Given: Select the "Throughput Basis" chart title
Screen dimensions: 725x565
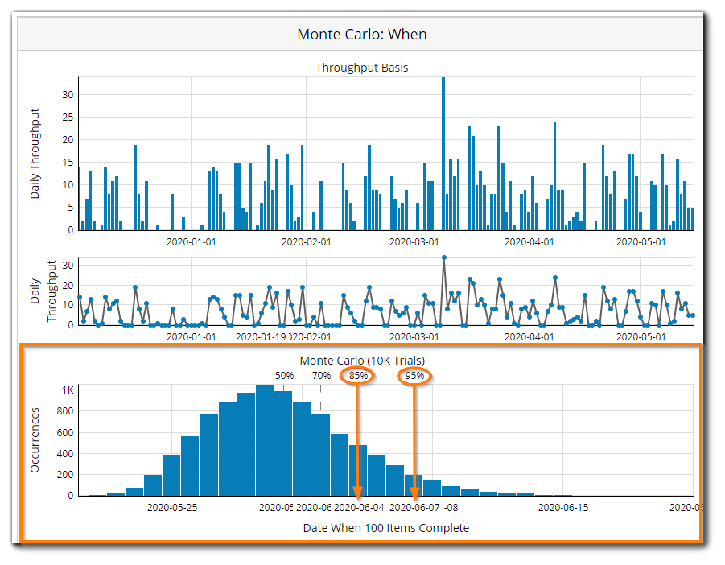Looking at the screenshot, I should (x=361, y=68).
